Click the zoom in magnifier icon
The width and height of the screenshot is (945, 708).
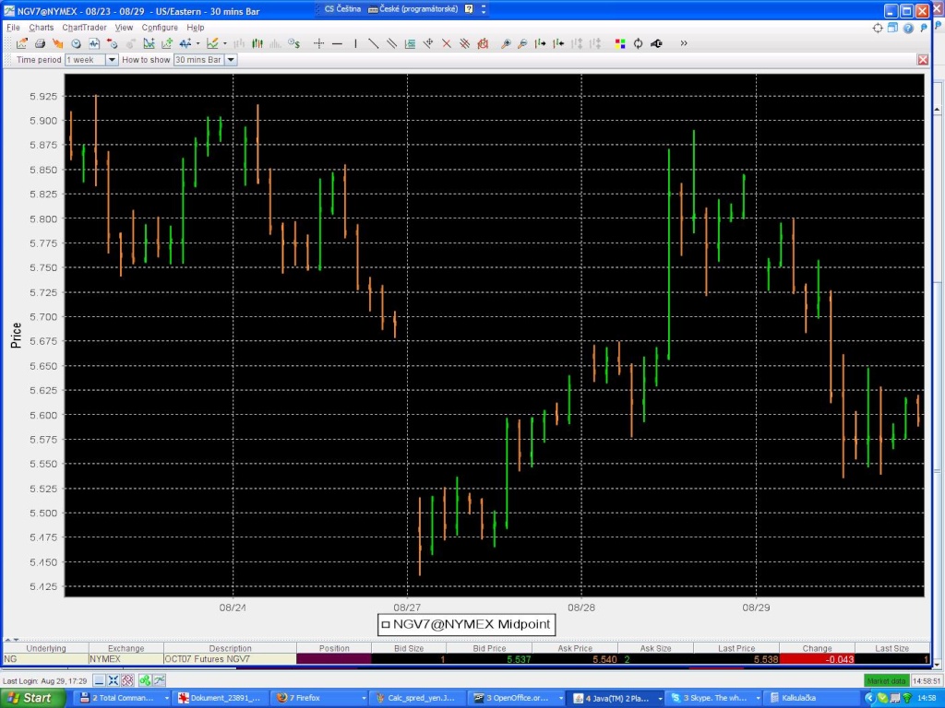506,43
